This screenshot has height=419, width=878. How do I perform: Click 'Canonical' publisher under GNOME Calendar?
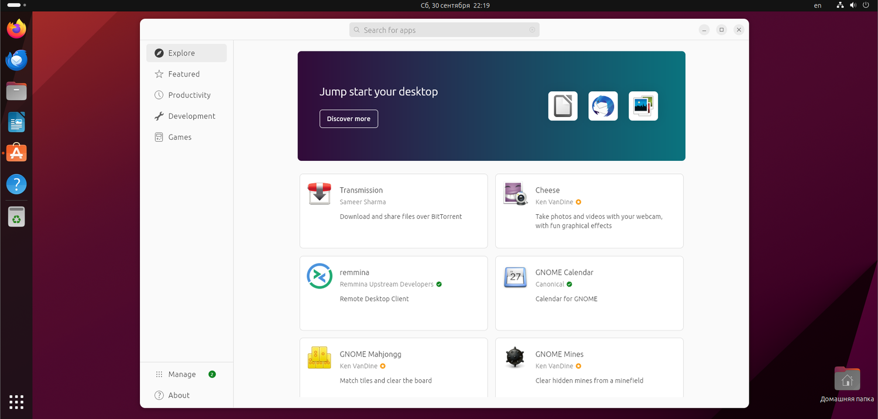[550, 284]
